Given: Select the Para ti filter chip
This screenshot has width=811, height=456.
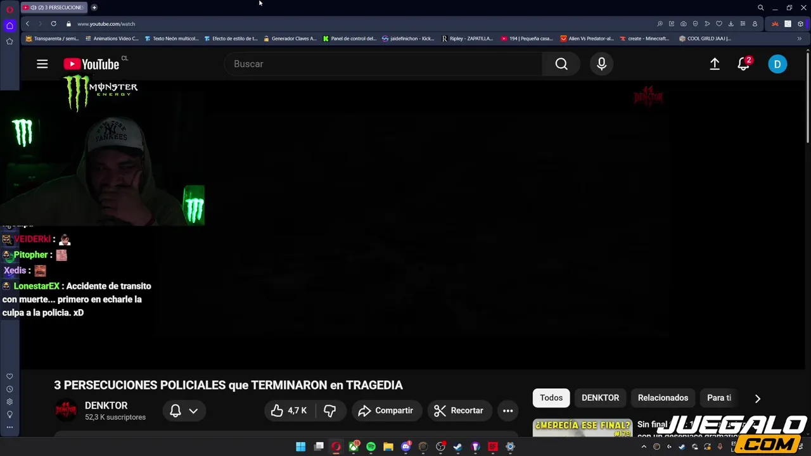Looking at the screenshot, I should tap(719, 398).
